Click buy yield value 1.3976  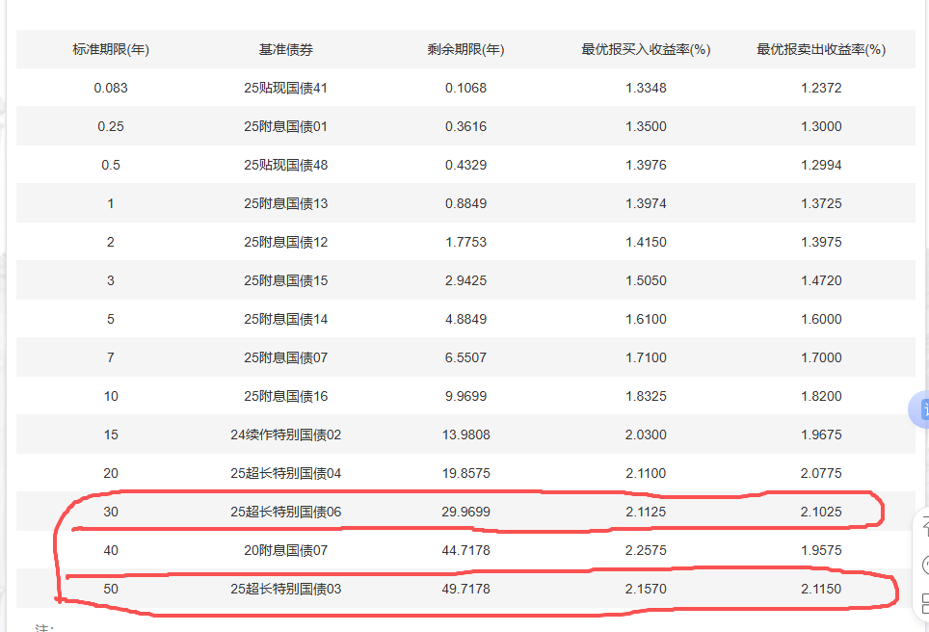pos(646,166)
